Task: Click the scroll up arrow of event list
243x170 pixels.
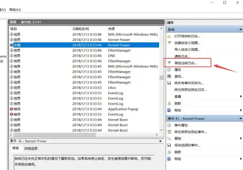Action: (x=161, y=29)
